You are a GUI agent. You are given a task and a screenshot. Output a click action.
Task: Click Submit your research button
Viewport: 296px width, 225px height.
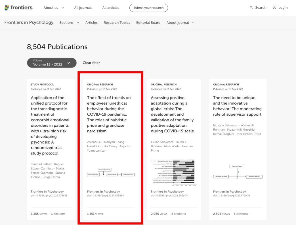click(148, 8)
